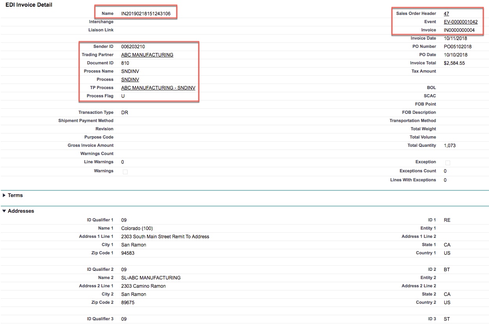Click PO Number PO05102018
The height and width of the screenshot is (325, 489).
[x=458, y=47]
